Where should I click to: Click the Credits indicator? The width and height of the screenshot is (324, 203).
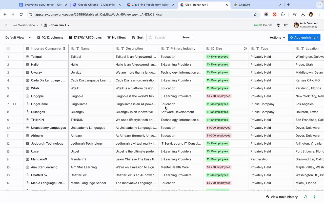click(263, 25)
